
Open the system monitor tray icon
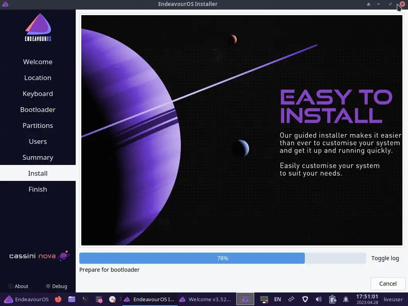tap(264, 299)
